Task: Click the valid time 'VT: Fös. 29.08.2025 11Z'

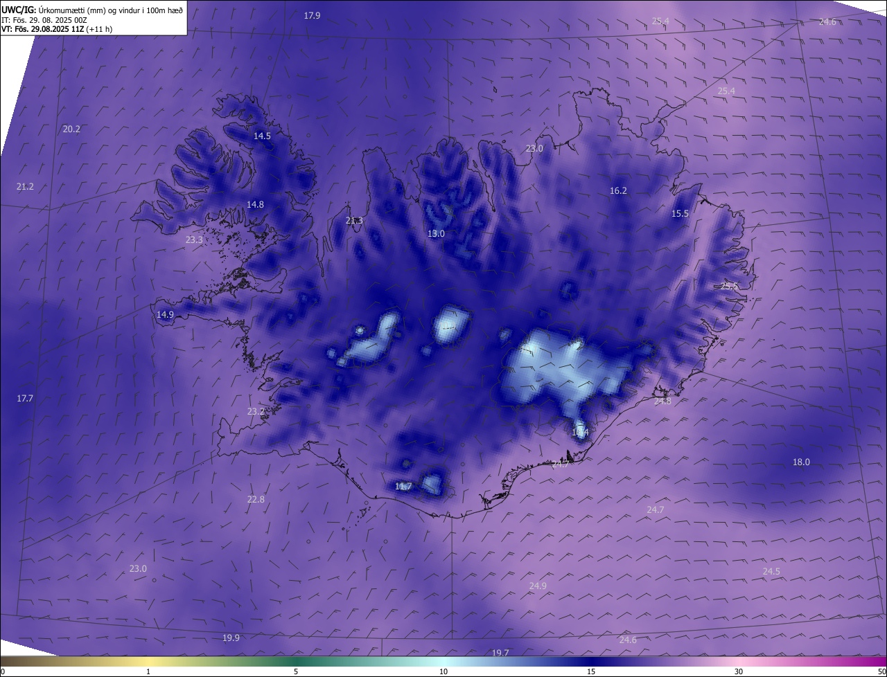Action: (x=43, y=29)
